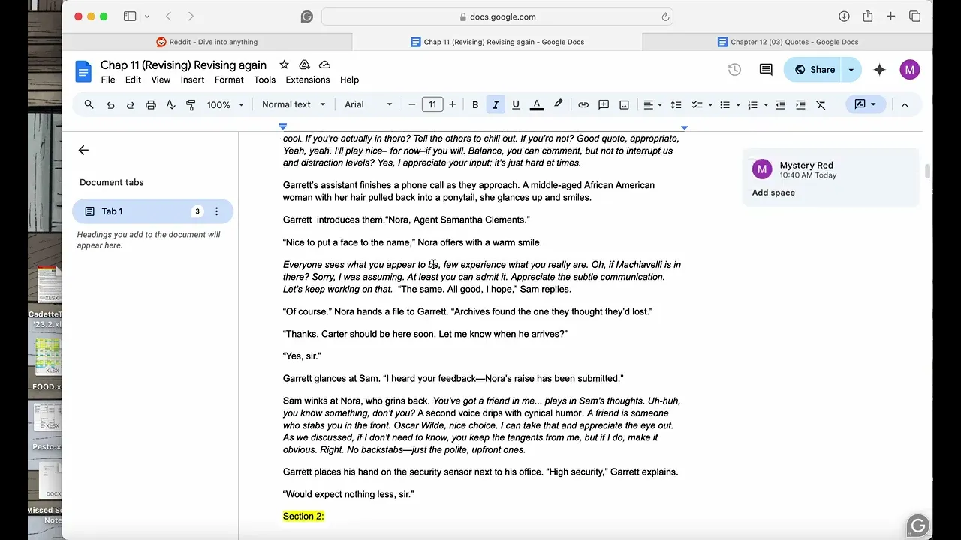The width and height of the screenshot is (961, 540).
Task: Show all comments
Action: pyautogui.click(x=766, y=70)
